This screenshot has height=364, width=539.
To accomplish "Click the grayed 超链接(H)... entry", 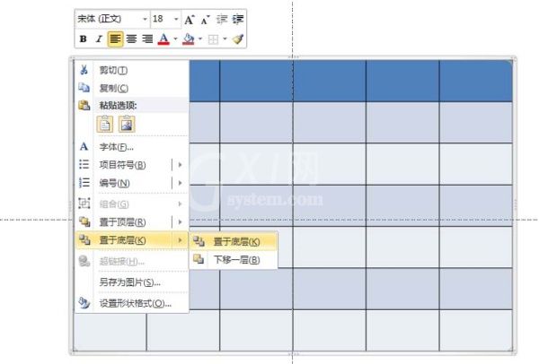I will [131, 262].
